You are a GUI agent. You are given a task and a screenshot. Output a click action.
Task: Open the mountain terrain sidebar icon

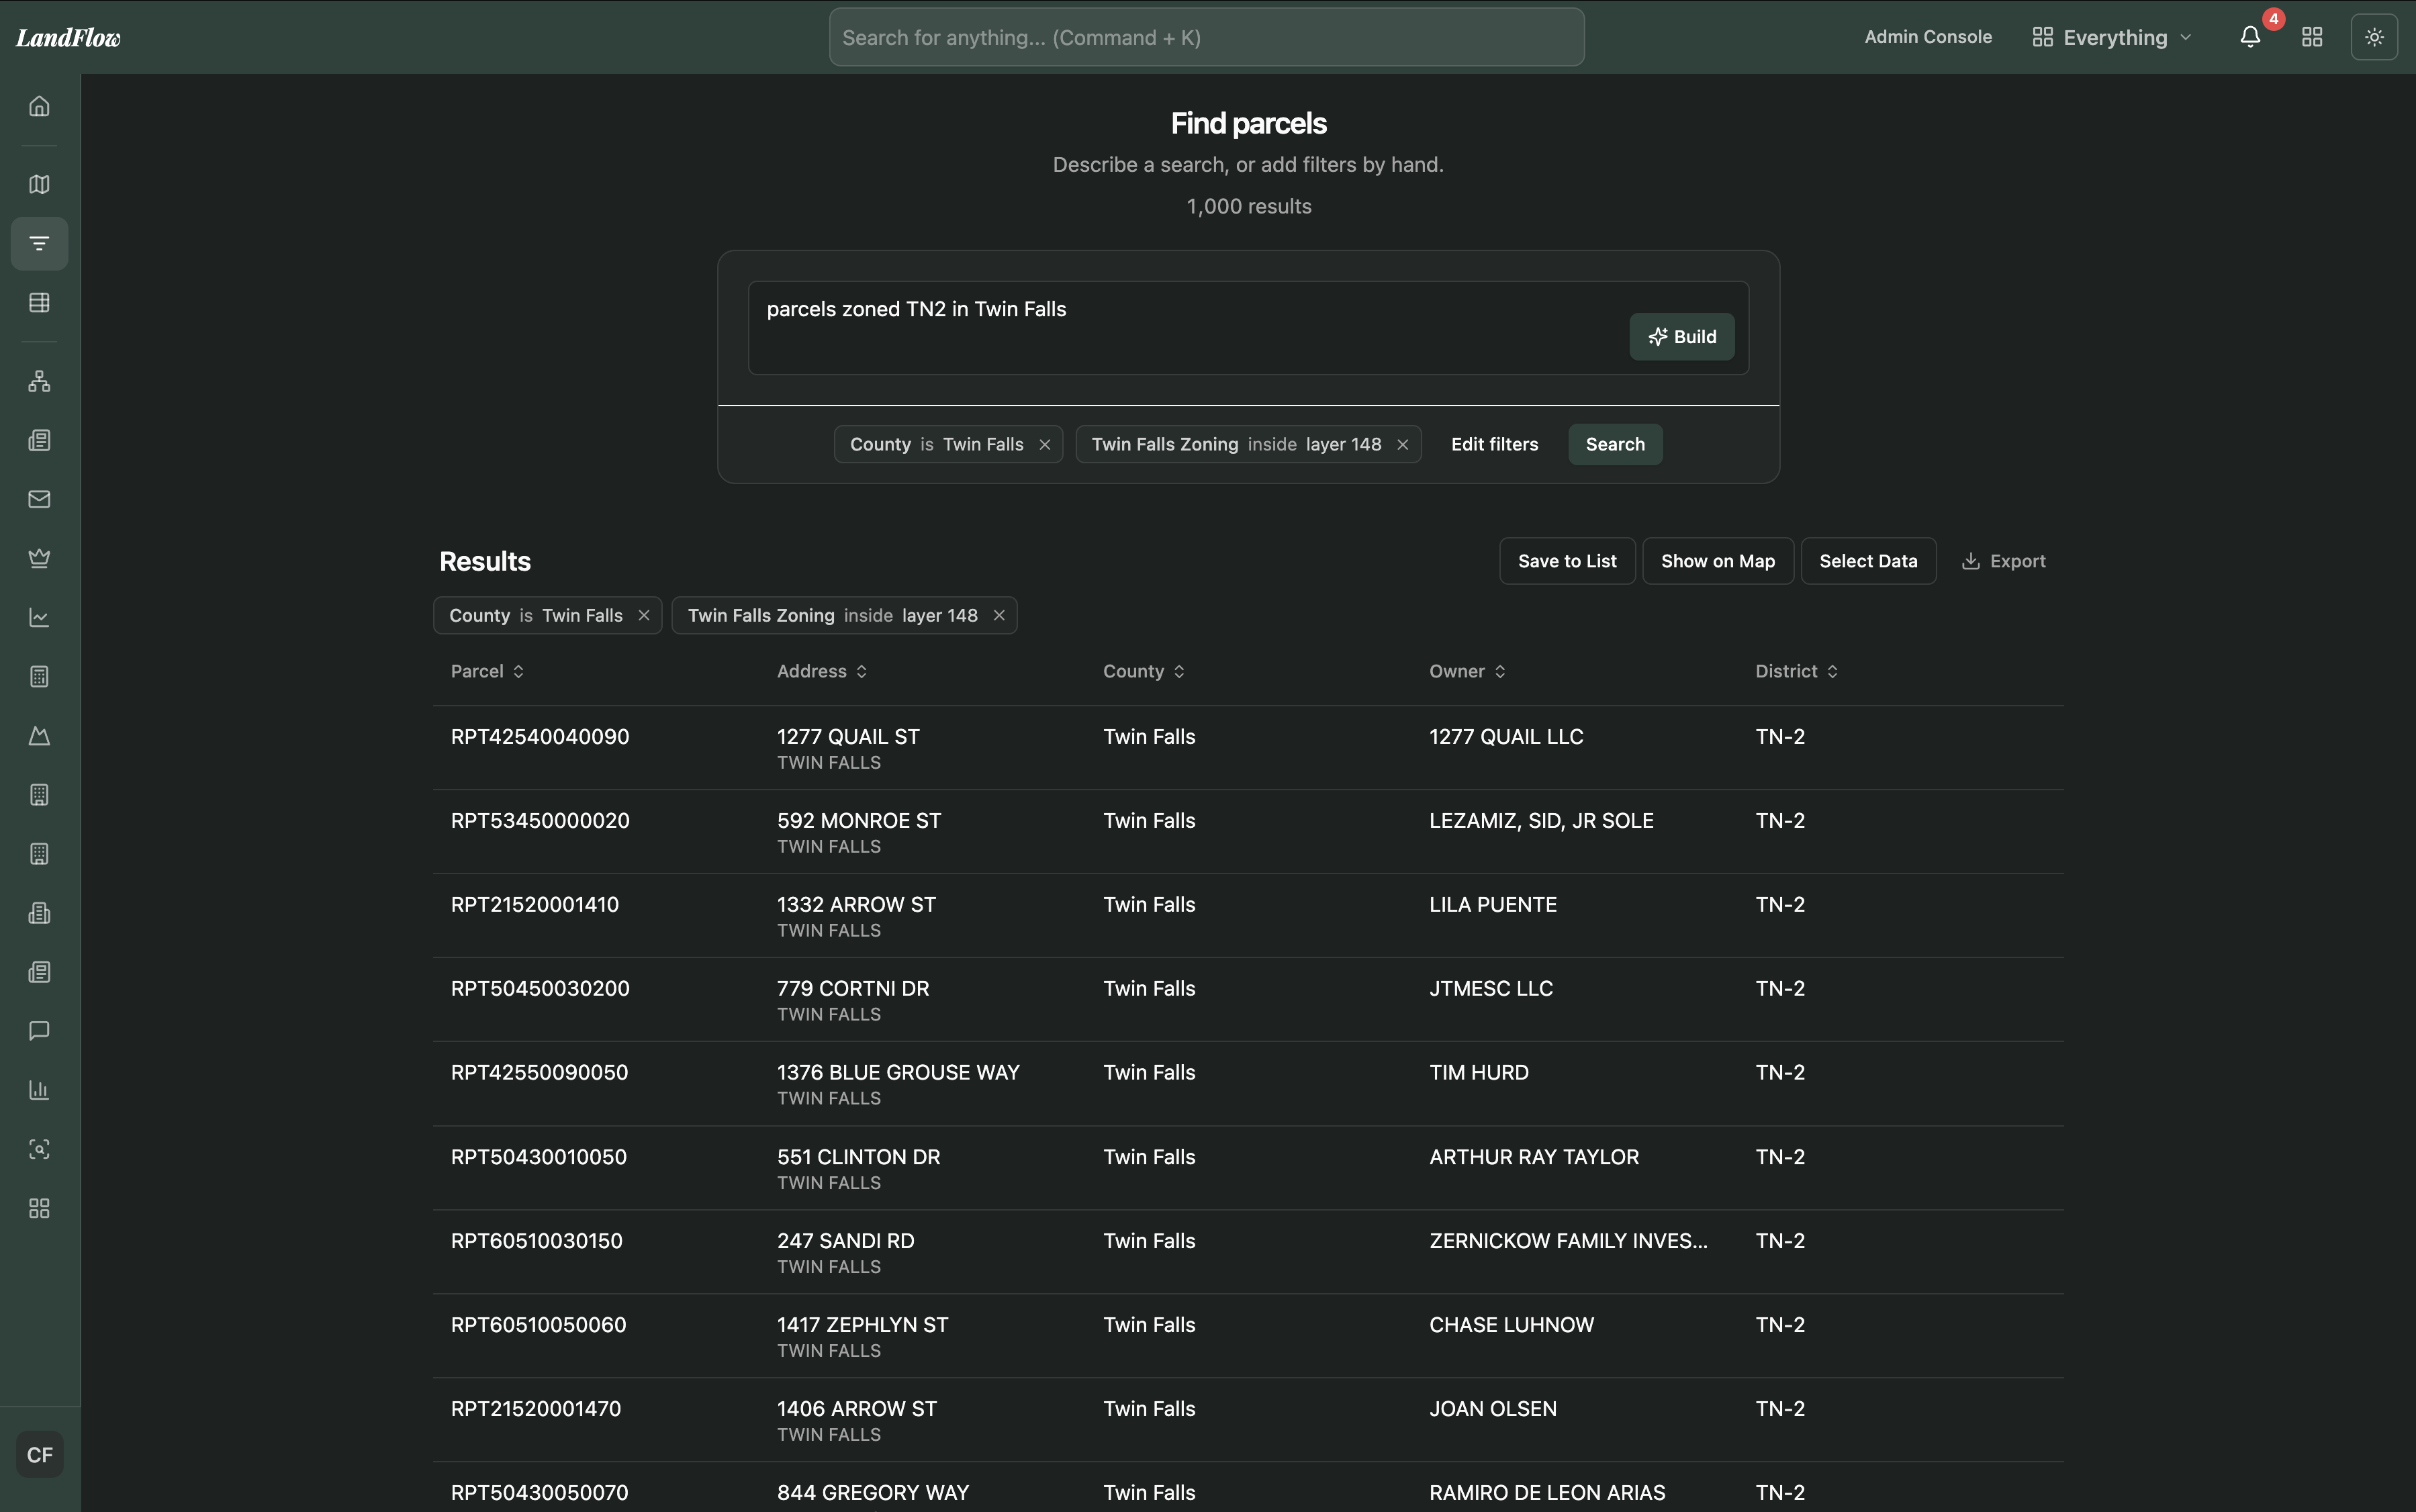click(x=39, y=735)
